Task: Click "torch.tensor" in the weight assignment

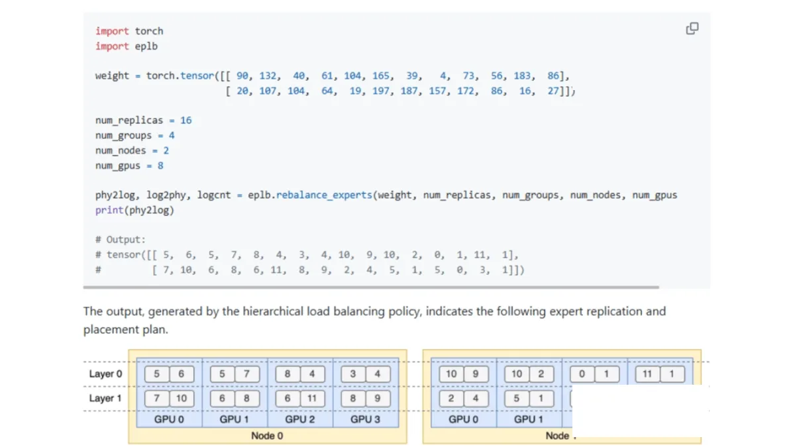Action: tap(180, 75)
